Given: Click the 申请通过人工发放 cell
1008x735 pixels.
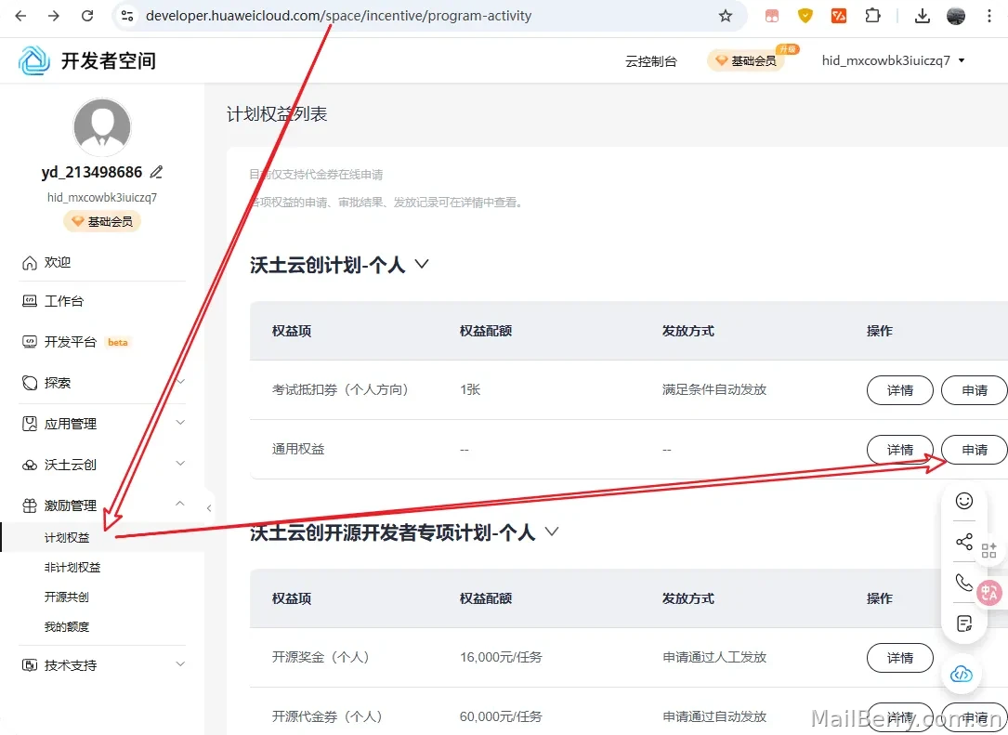Looking at the screenshot, I should [x=714, y=657].
